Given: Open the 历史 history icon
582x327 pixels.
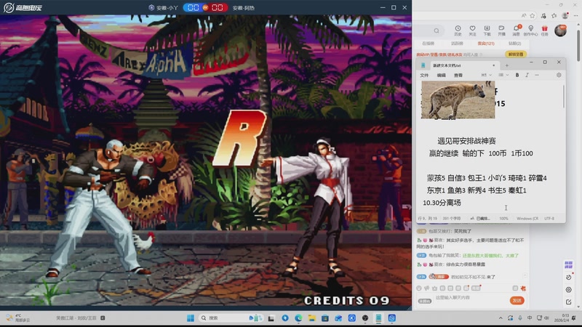Looking at the screenshot, I should pyautogui.click(x=458, y=31).
